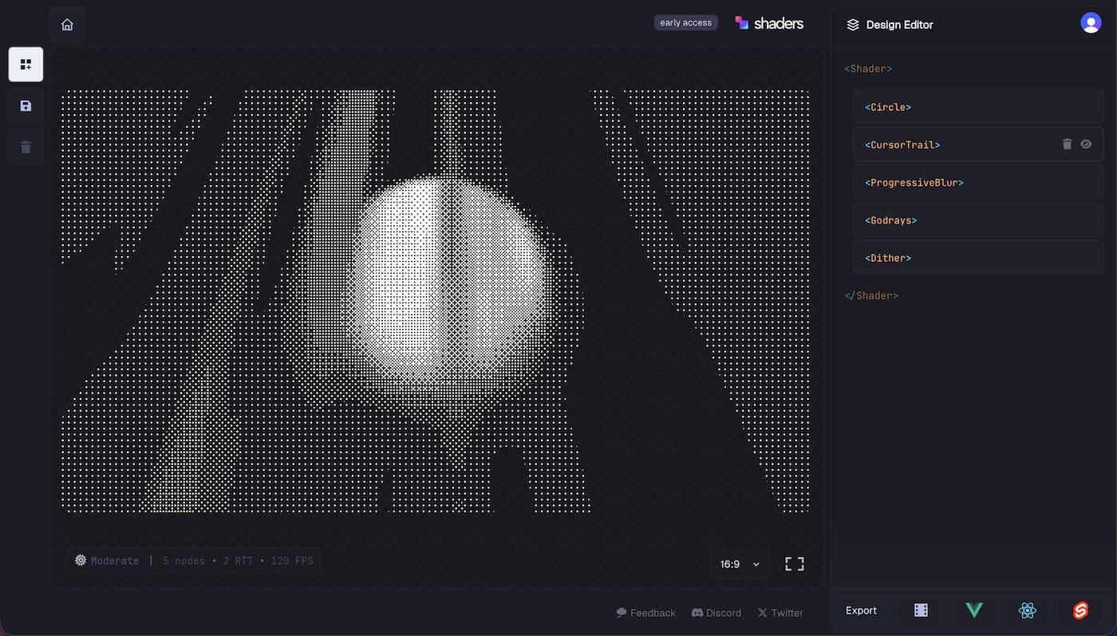
Task: Export as video using film icon
Action: [921, 610]
